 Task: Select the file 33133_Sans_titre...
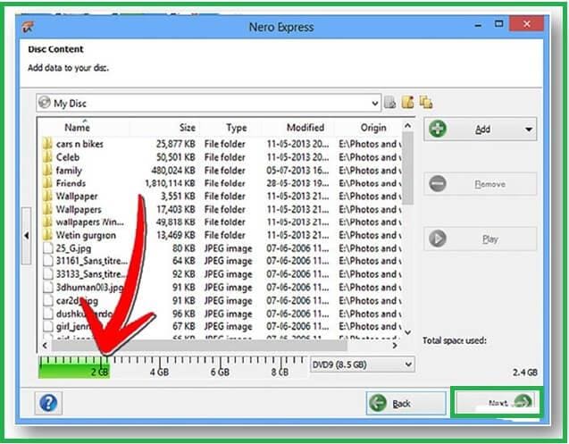click(91, 274)
